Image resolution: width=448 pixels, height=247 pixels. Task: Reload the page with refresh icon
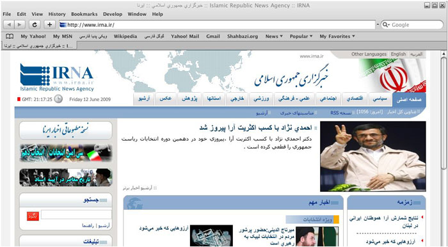35,25
